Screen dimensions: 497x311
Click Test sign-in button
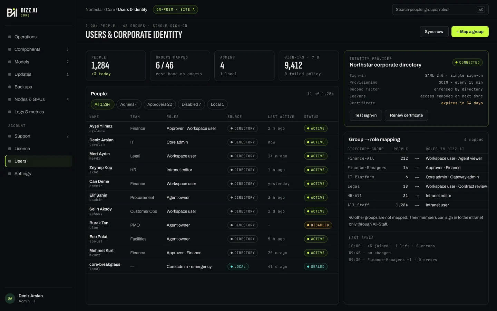(x=366, y=115)
